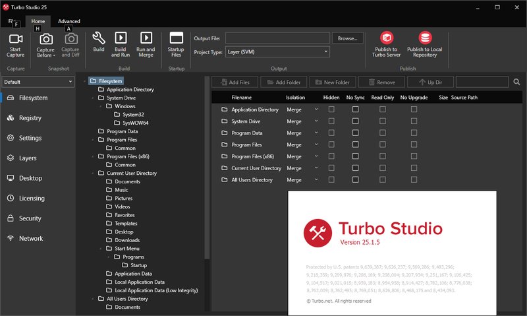Click the Add Folder toolbar button
This screenshot has width=527, height=316.
click(x=284, y=82)
